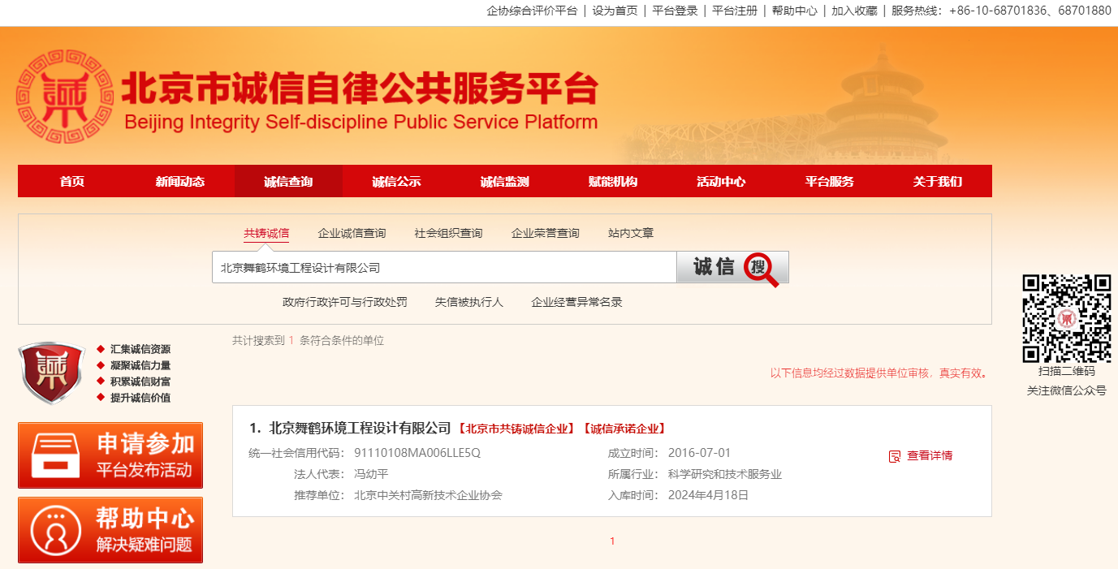Select 诚信查询 in the navigation bar
Viewport: 1118px width, 569px height.
coord(288,182)
